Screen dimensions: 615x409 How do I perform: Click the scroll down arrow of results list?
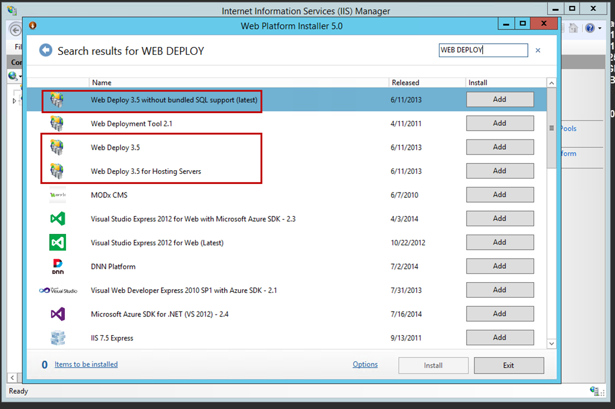point(551,343)
